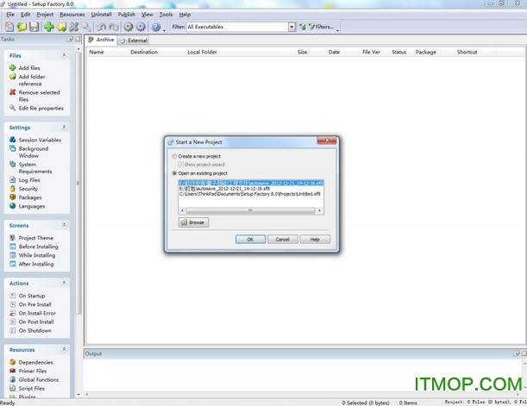The image size is (527, 406).
Task: Open Session Variables settings
Action: 40,140
